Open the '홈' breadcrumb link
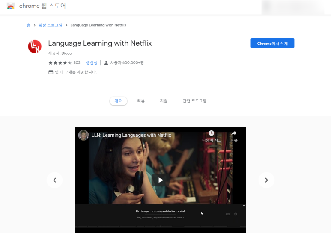 pos(29,25)
